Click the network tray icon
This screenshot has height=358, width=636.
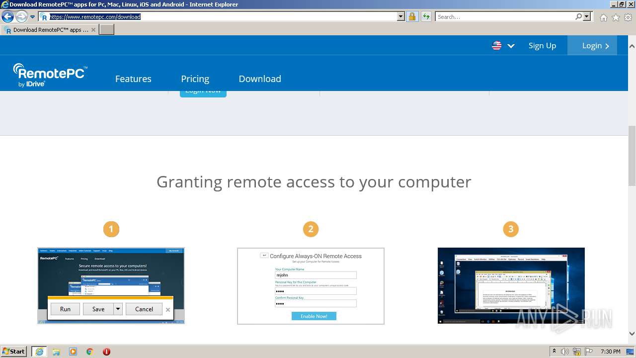(x=577, y=352)
